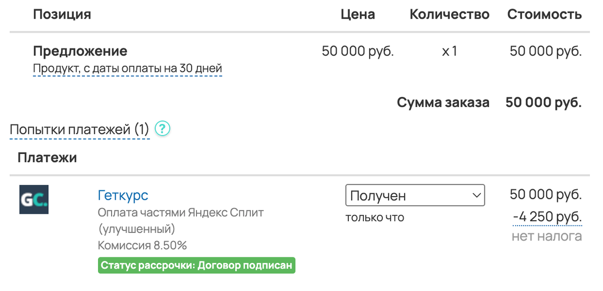
Task: Click the Стоимость column header
Action: coord(544,14)
